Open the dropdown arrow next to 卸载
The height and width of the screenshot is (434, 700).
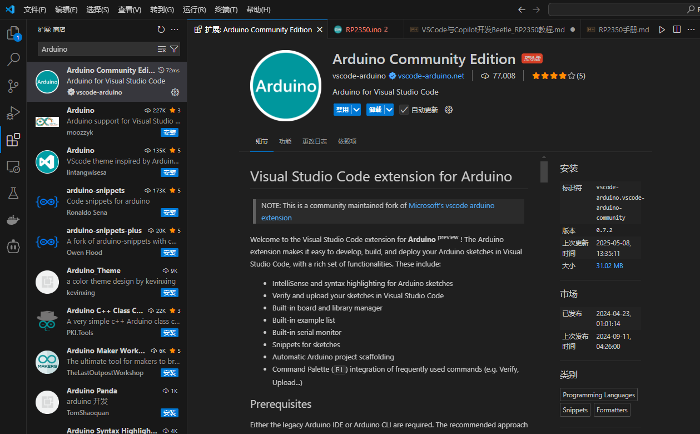(x=389, y=110)
